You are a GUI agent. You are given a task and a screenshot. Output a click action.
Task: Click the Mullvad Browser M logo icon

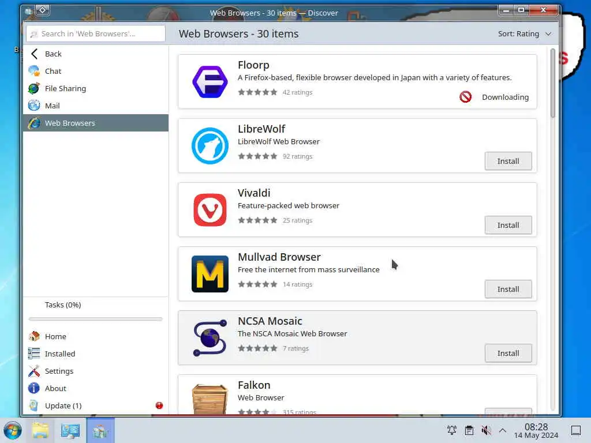pos(210,274)
